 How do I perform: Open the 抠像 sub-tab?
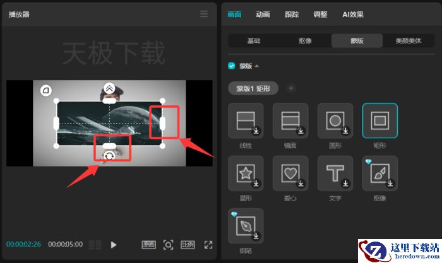point(305,41)
